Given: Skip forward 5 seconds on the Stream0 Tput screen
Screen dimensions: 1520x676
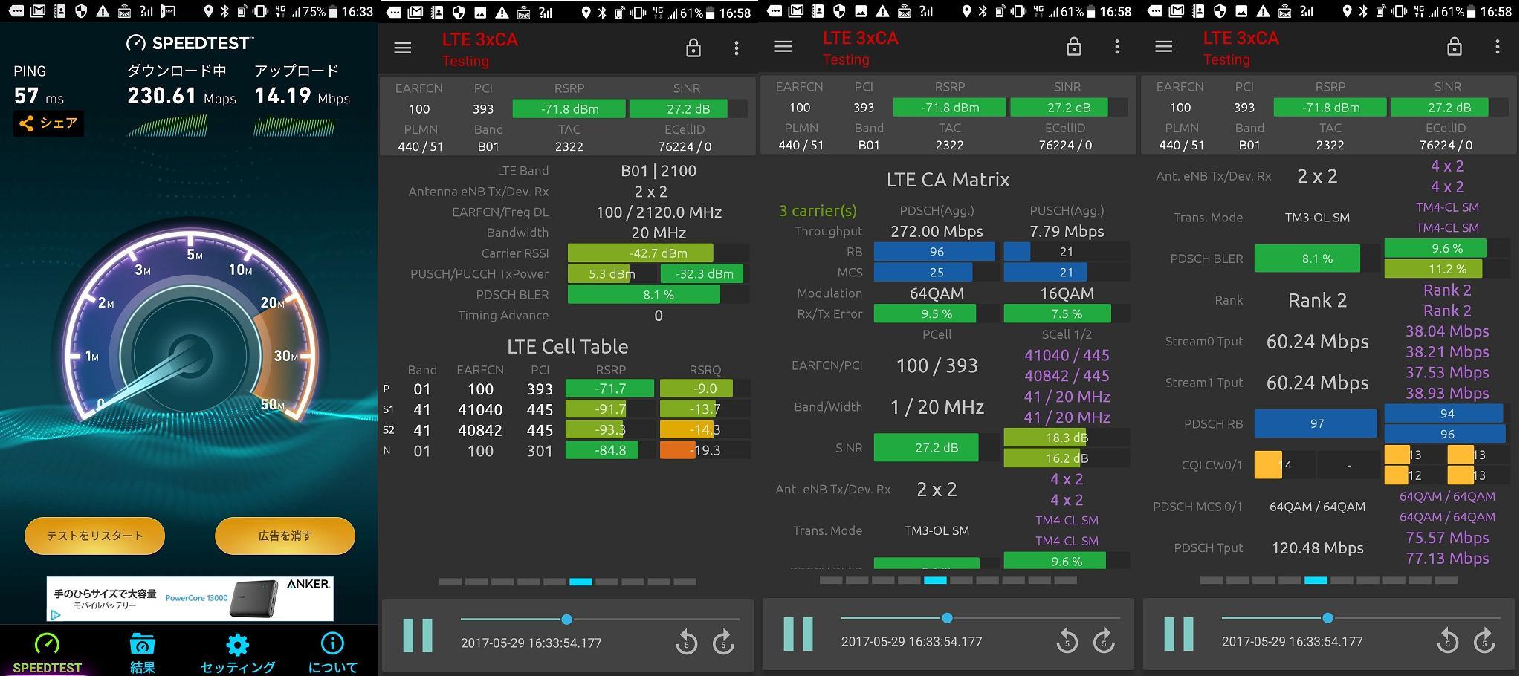Looking at the screenshot, I should pyautogui.click(x=1484, y=640).
